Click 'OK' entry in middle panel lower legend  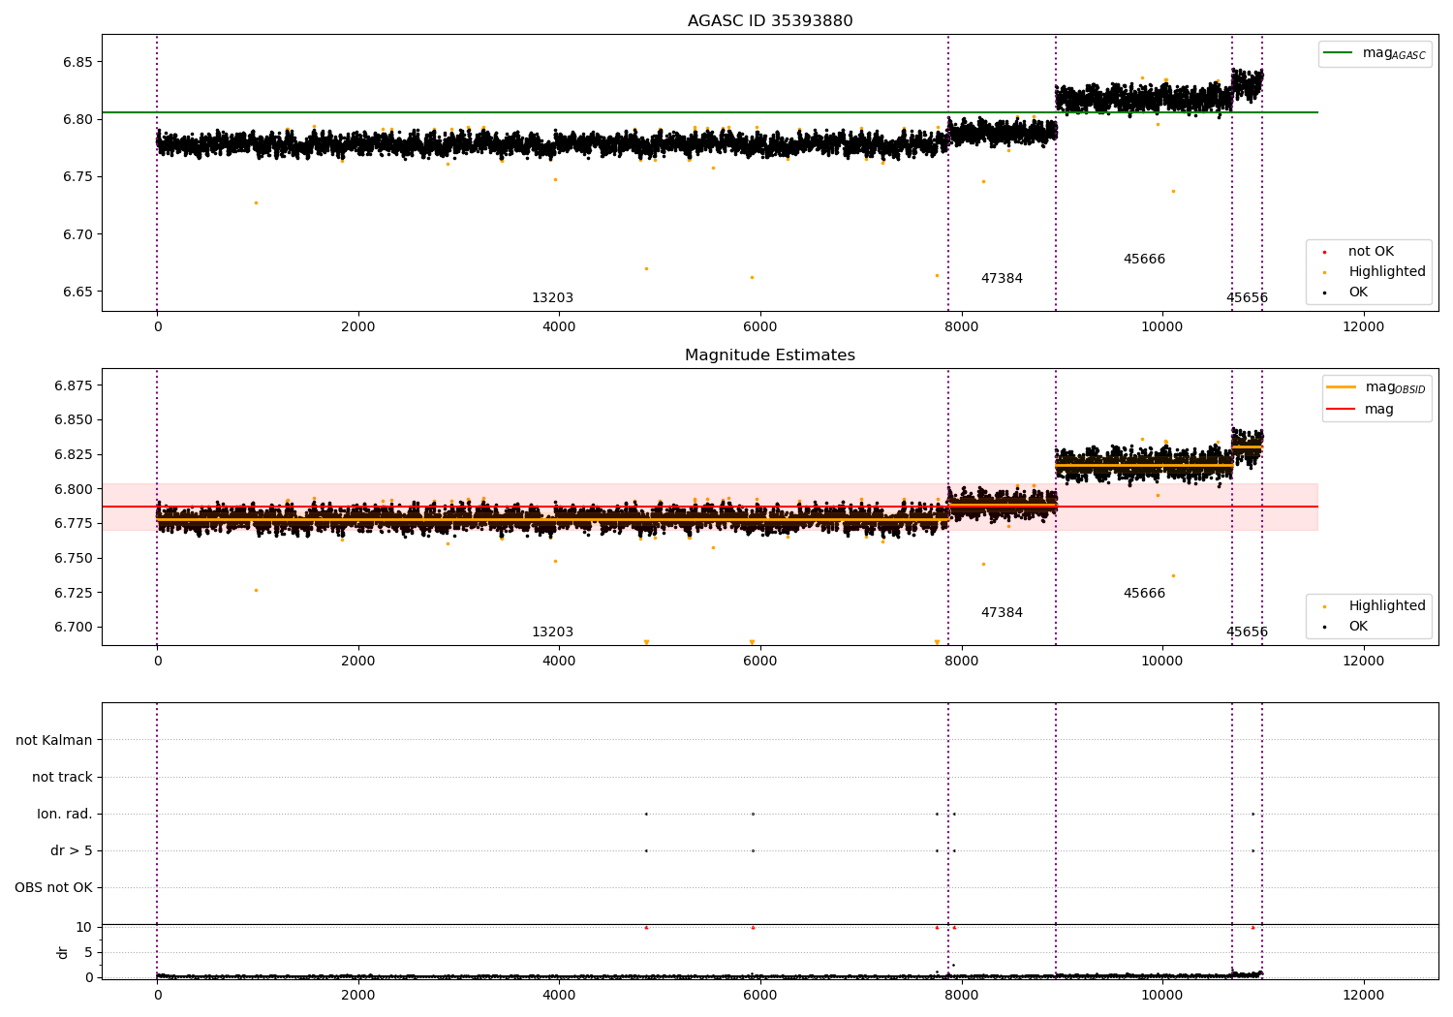(1358, 627)
